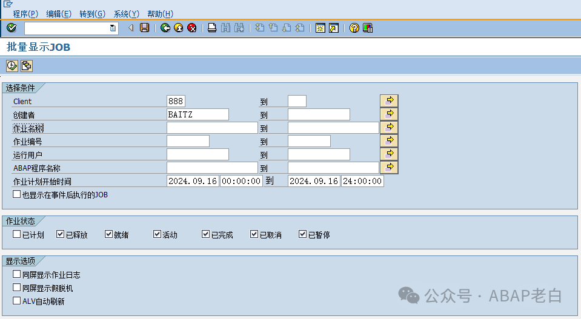Click the green Enter checkmark icon

pos(12,28)
